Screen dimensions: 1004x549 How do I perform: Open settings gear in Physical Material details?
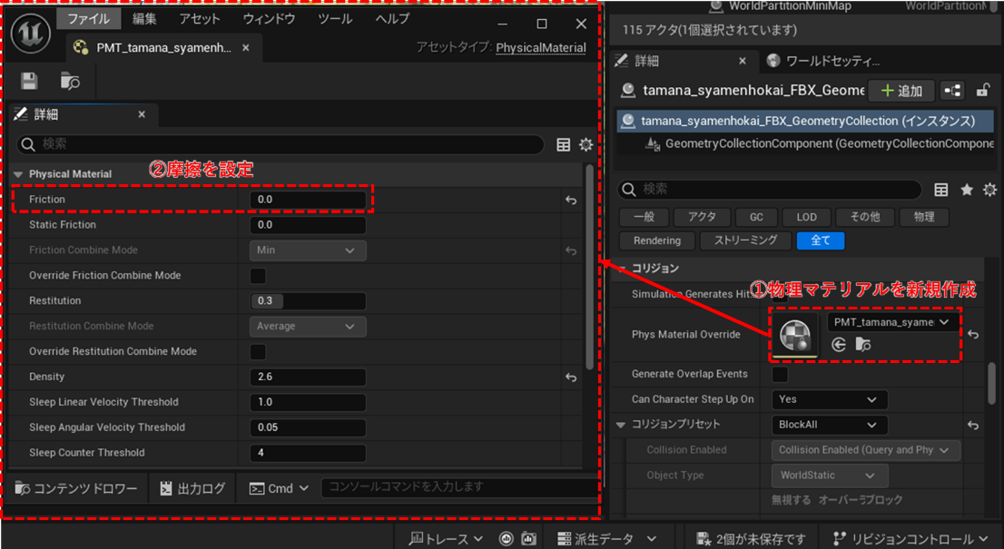(586, 145)
